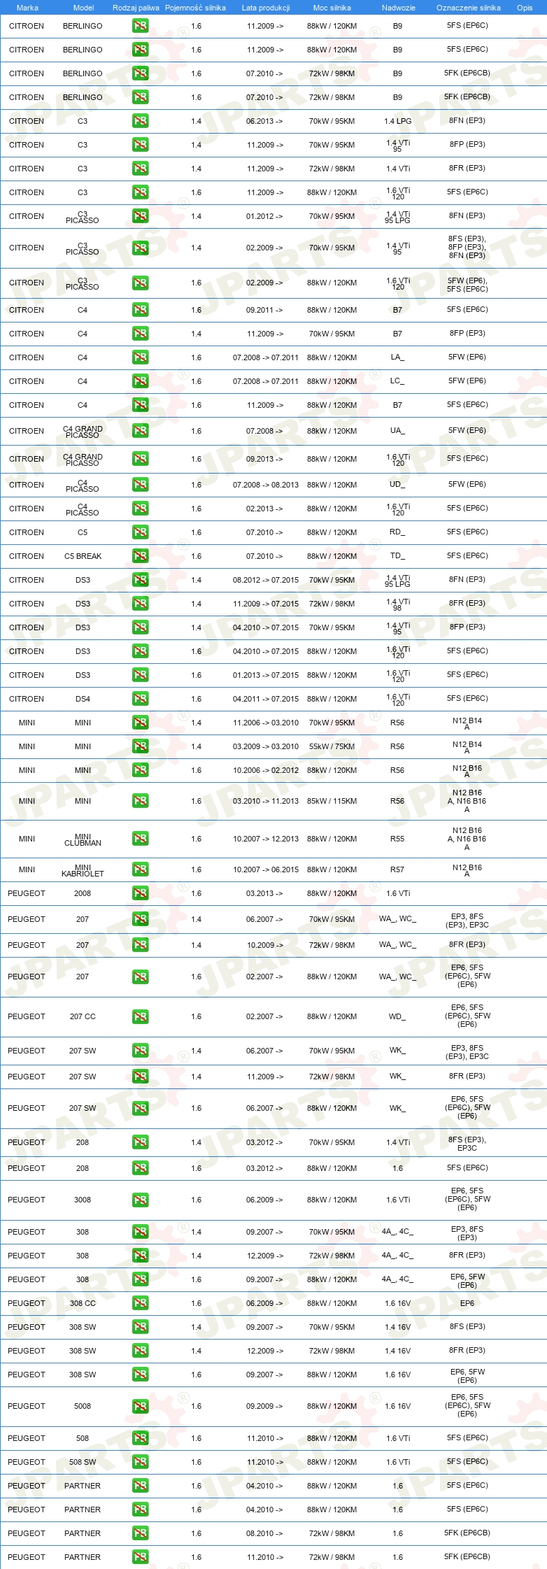Click the Pojemność silnika column header
The height and width of the screenshot is (1569, 547).
(x=195, y=8)
